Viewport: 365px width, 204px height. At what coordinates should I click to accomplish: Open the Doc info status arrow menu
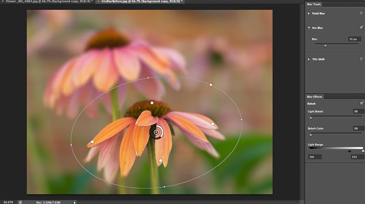click(x=75, y=202)
